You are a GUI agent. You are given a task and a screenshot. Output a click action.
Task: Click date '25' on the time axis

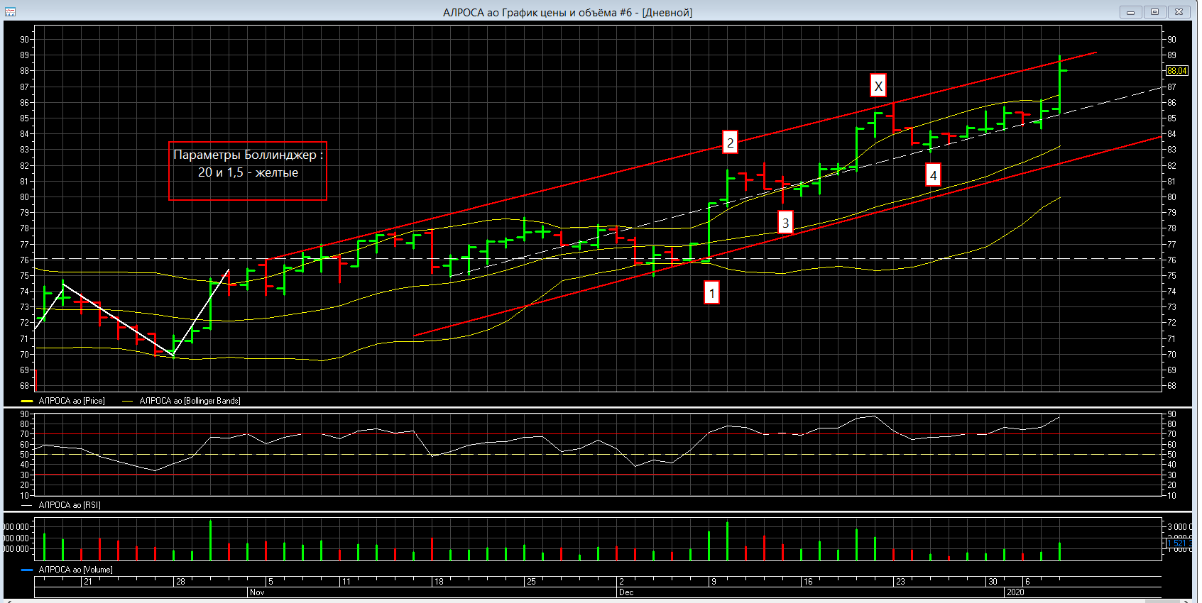click(x=531, y=582)
